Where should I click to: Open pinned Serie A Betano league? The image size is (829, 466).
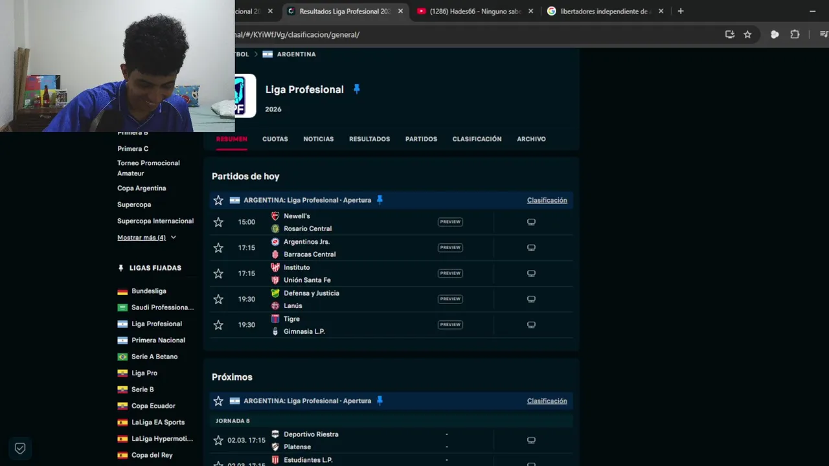click(x=154, y=357)
